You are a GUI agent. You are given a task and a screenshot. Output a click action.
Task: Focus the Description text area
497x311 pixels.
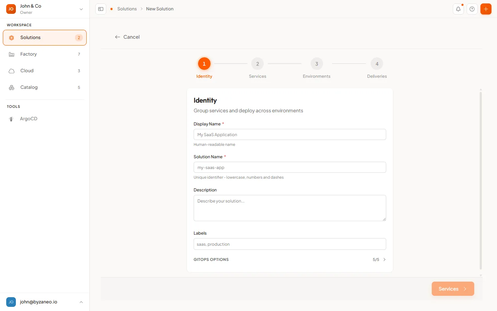tap(290, 208)
